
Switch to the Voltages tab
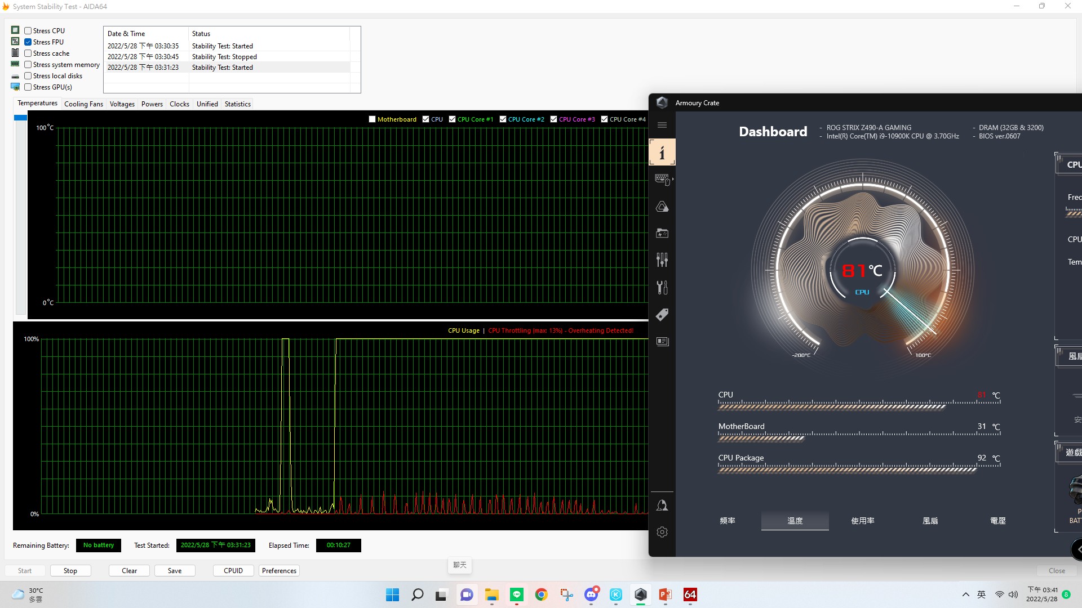tap(122, 104)
